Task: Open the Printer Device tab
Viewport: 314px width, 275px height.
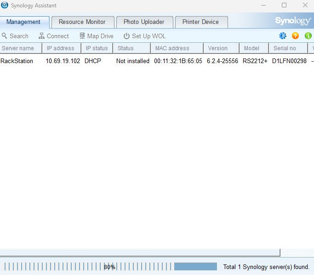Action: tap(201, 22)
